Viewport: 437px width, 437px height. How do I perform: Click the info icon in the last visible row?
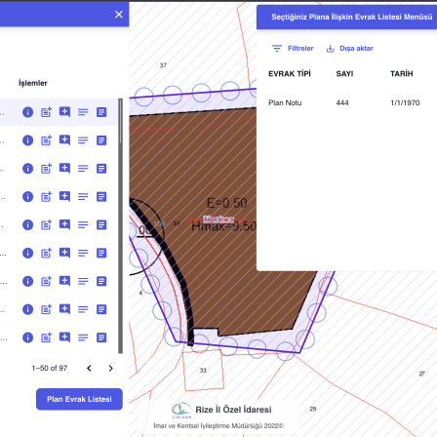click(x=27, y=338)
